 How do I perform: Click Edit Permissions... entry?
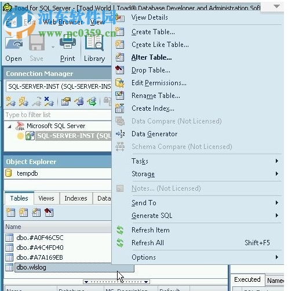click(159, 83)
